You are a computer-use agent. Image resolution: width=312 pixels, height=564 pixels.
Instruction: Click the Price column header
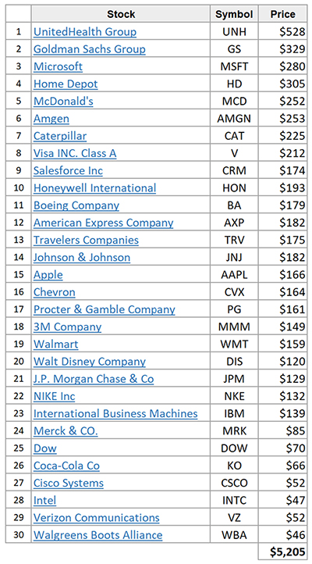(x=283, y=14)
